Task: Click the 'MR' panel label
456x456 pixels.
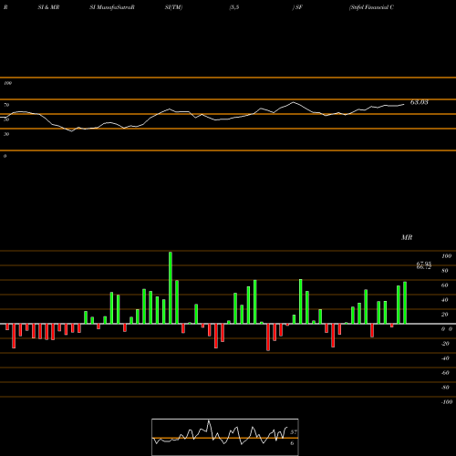Action: pyautogui.click(x=407, y=237)
